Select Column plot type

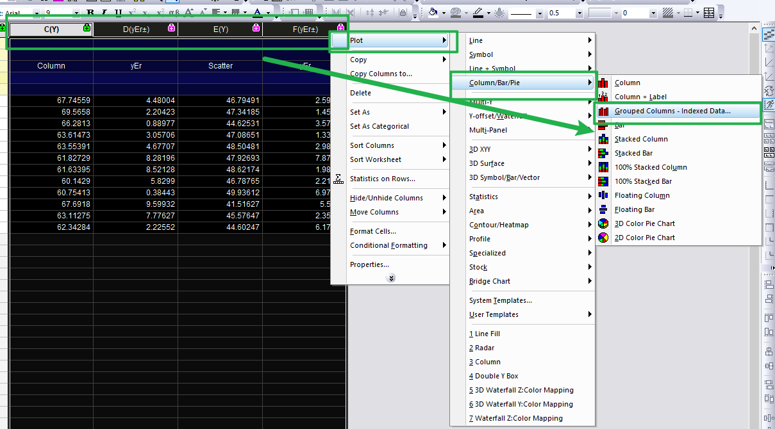click(x=678, y=83)
